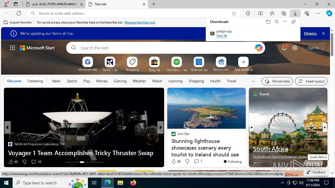Screen dimensions: 335x188
Task: Open the Extensions puzzle icon
Action: 248,13
